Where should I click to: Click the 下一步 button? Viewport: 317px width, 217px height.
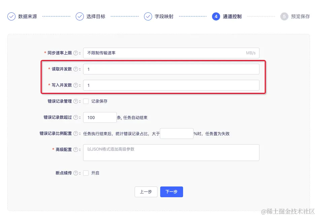[x=172, y=192]
